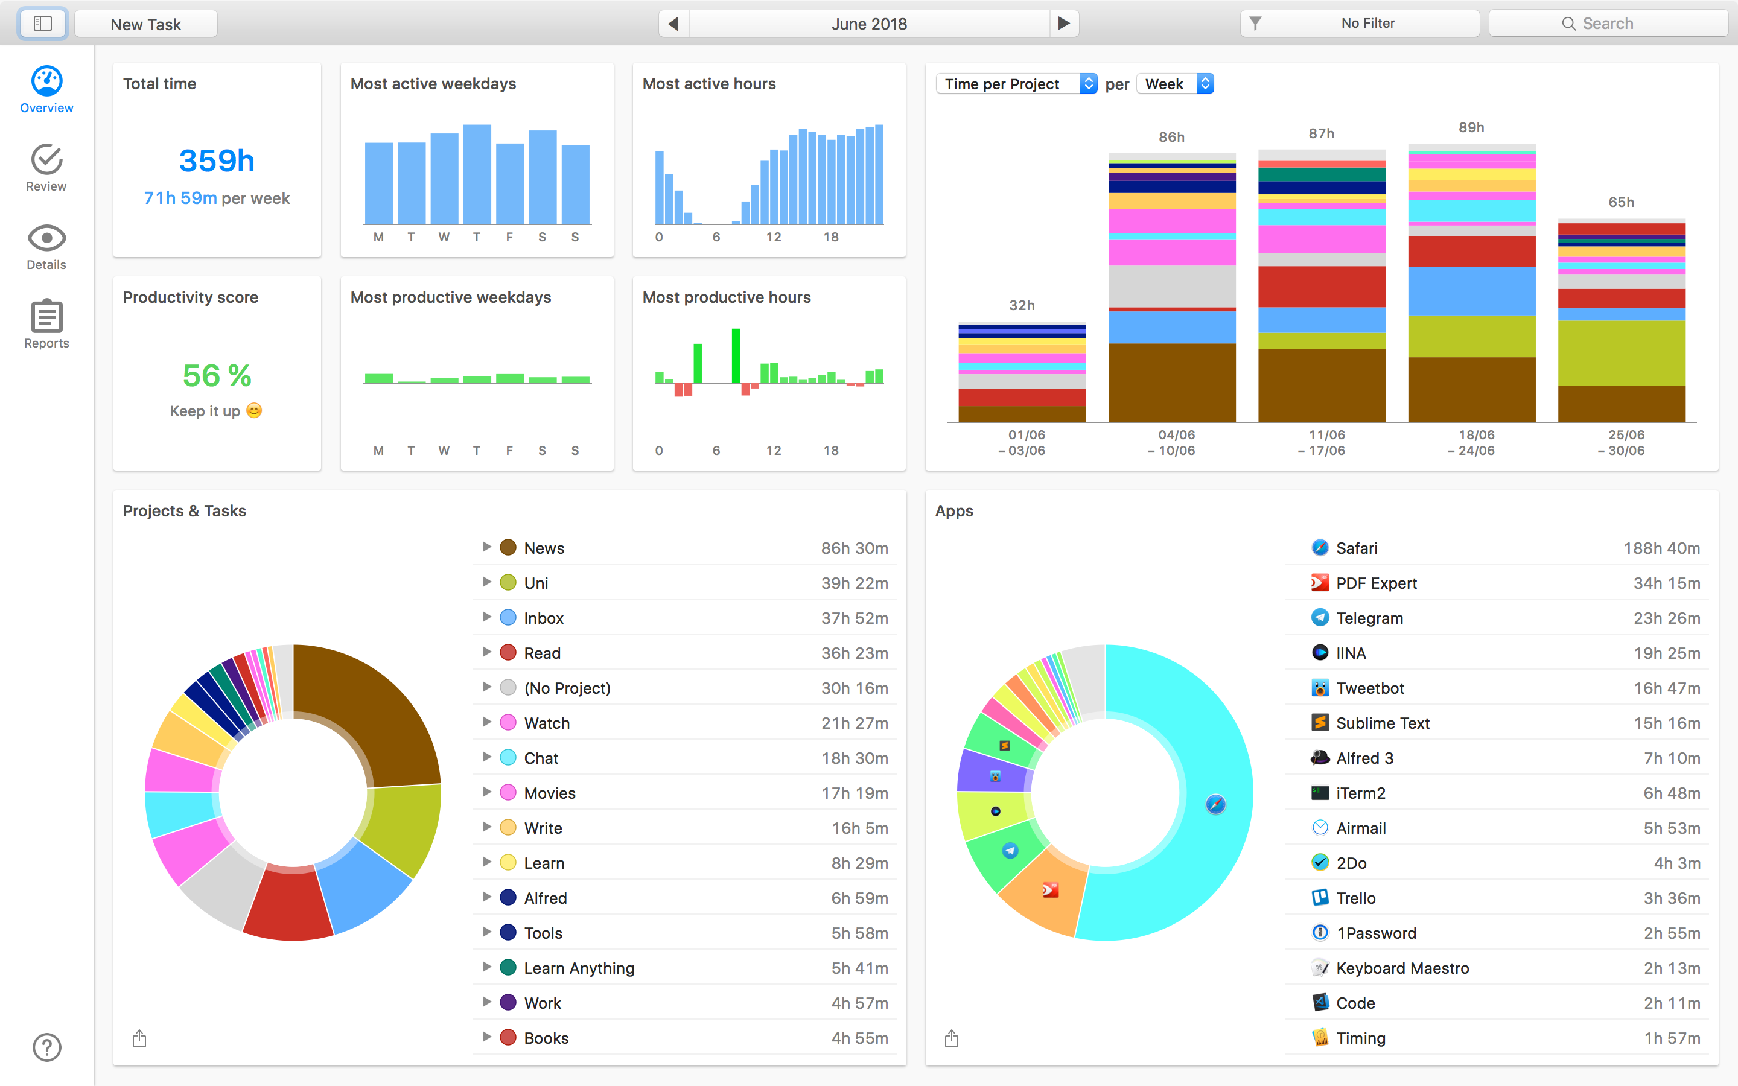Click the help question mark icon
This screenshot has width=1738, height=1086.
46,1047
